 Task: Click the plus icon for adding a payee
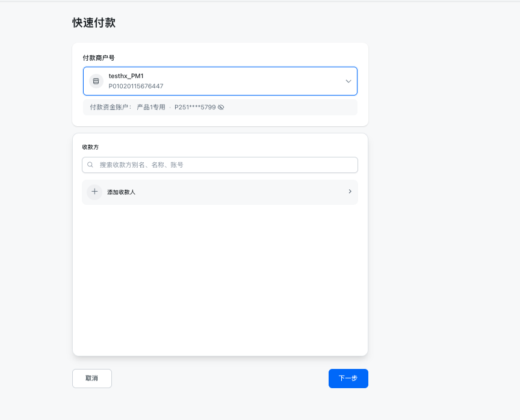click(x=94, y=192)
